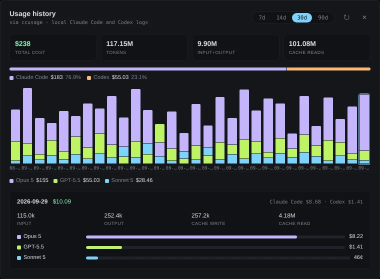This screenshot has width=380, height=279.
Task: Click the GPT-5.5 swatch in daily breakdown
Action: pos(19,247)
